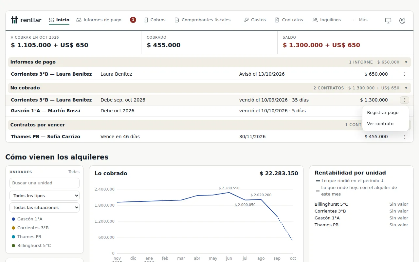
Task: Open three-dot menu for Laura Benítez payment report
Action: point(404,74)
